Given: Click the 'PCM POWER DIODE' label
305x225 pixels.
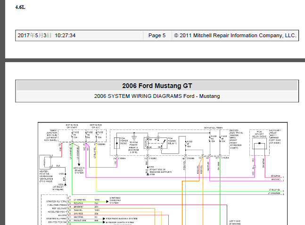Looking at the screenshot, I should point(124,141).
